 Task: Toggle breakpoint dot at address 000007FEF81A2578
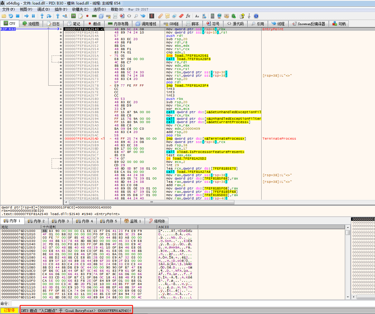(61, 85)
